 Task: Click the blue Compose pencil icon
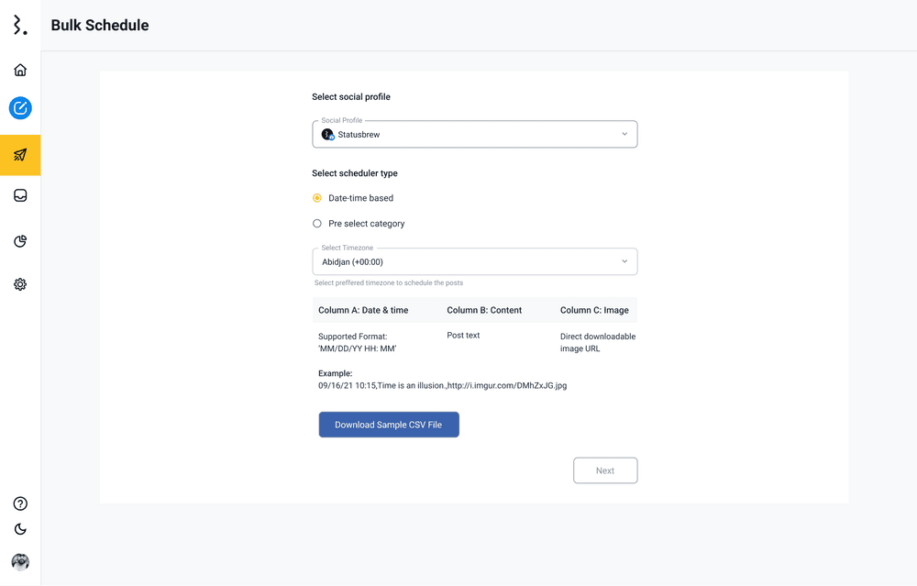[x=20, y=108]
